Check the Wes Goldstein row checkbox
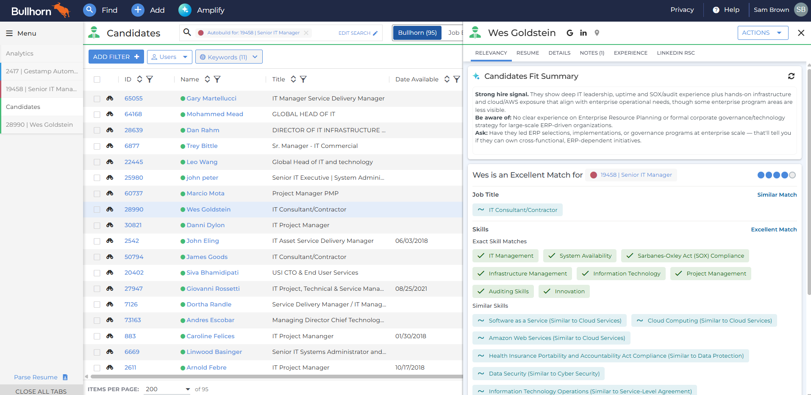 pos(97,209)
